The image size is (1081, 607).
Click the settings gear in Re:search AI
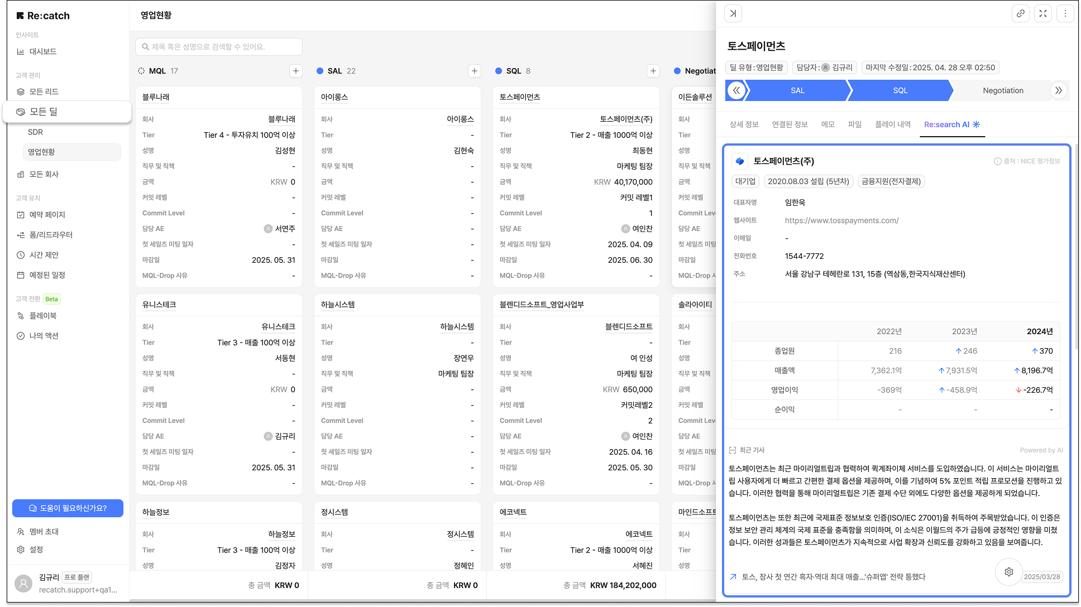[1008, 571]
